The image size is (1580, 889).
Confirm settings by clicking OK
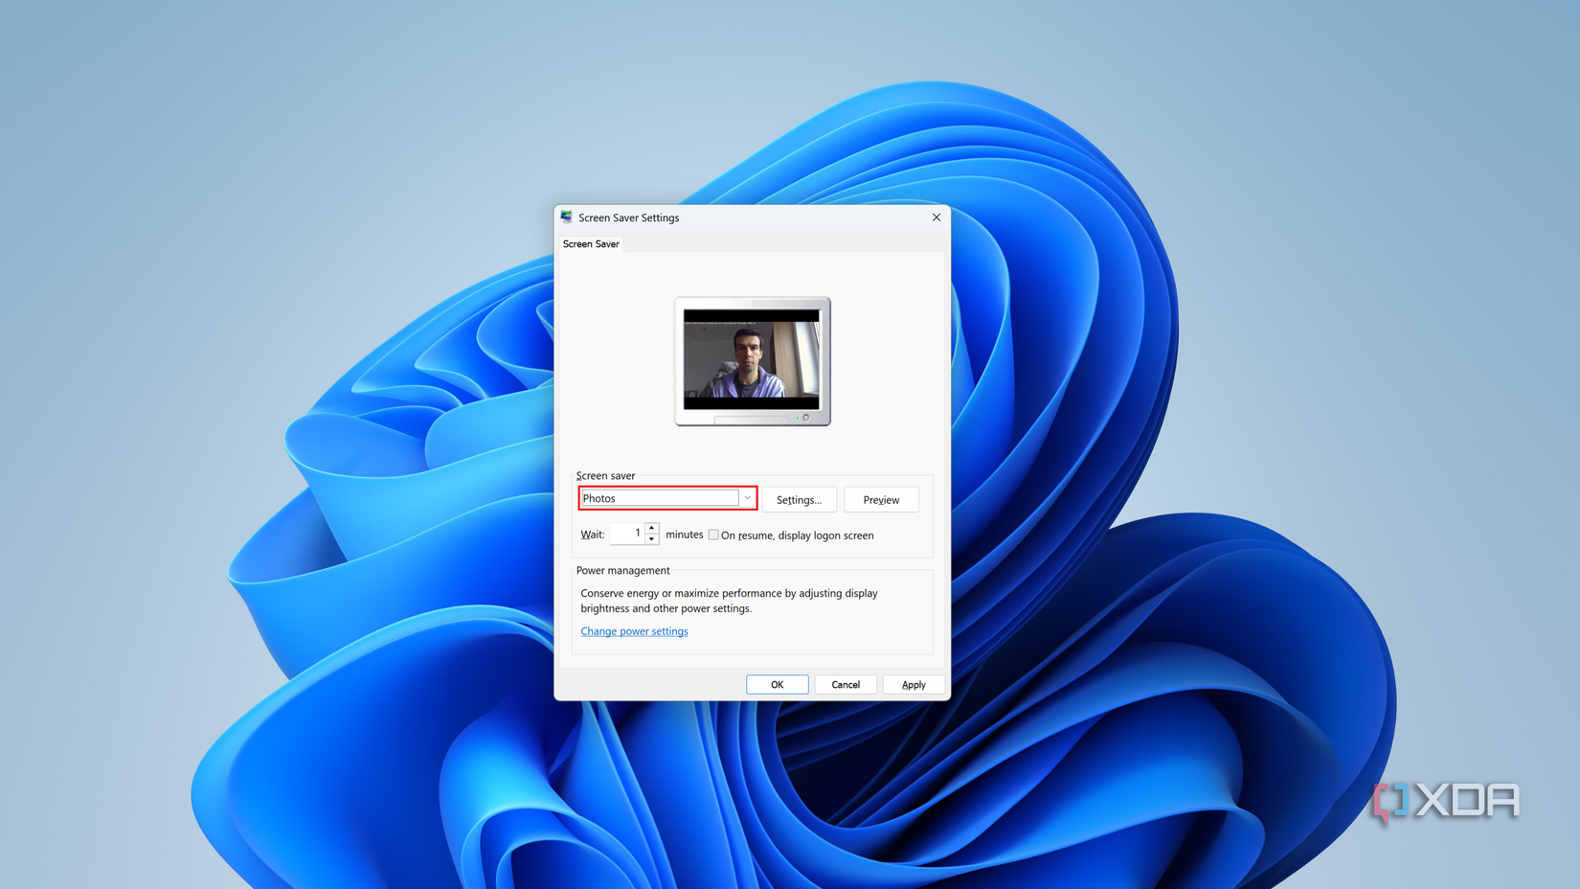coord(777,684)
